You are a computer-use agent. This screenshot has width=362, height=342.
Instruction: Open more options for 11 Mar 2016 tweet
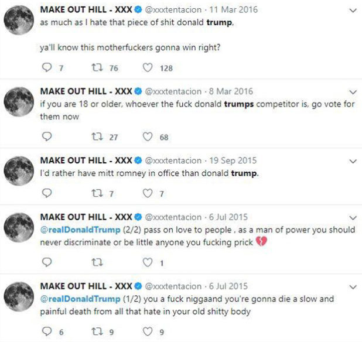(352, 11)
